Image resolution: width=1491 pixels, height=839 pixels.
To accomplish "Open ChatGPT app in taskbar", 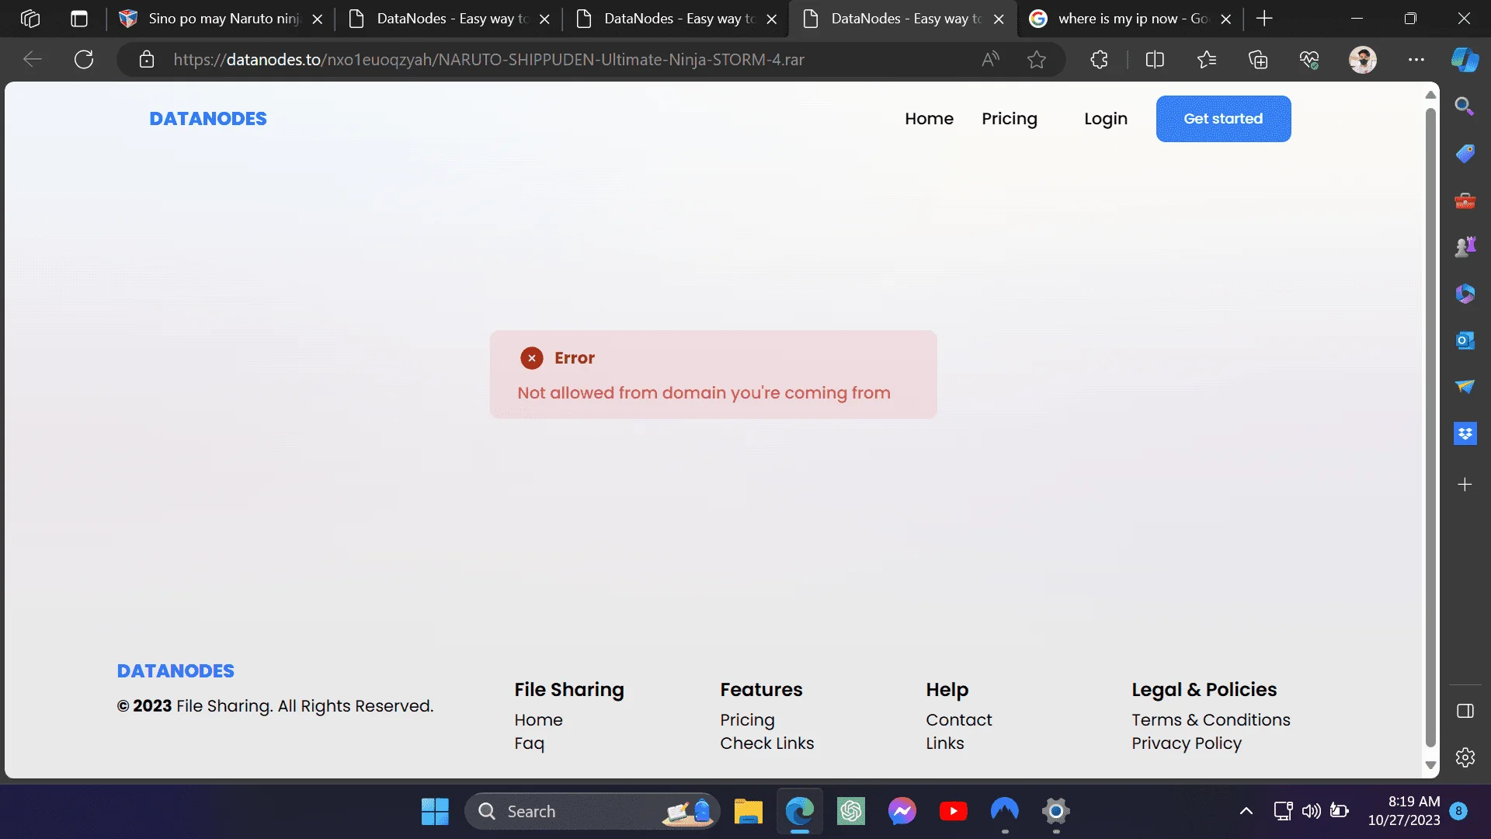I will 851,812.
